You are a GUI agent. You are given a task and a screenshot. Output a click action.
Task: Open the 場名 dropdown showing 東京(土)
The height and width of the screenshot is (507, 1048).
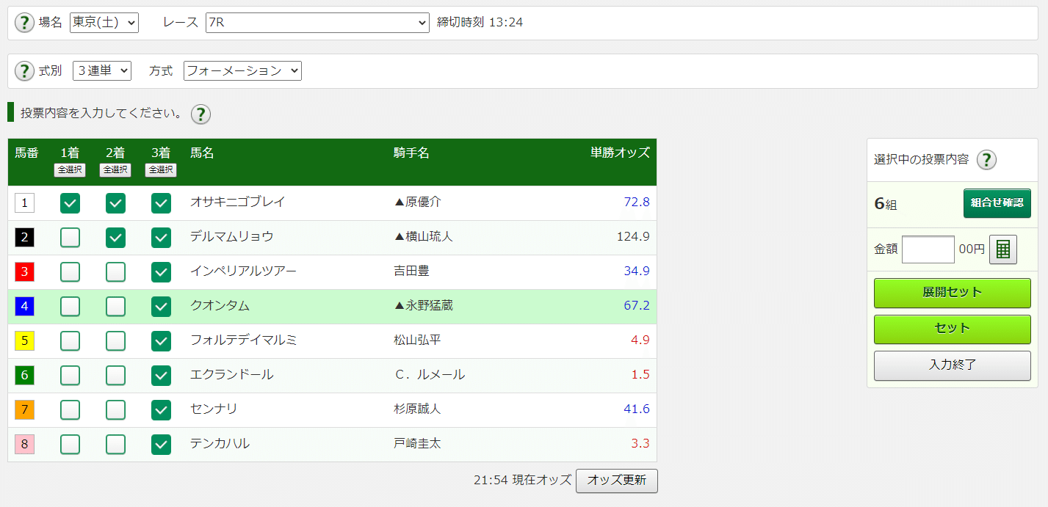pos(104,23)
